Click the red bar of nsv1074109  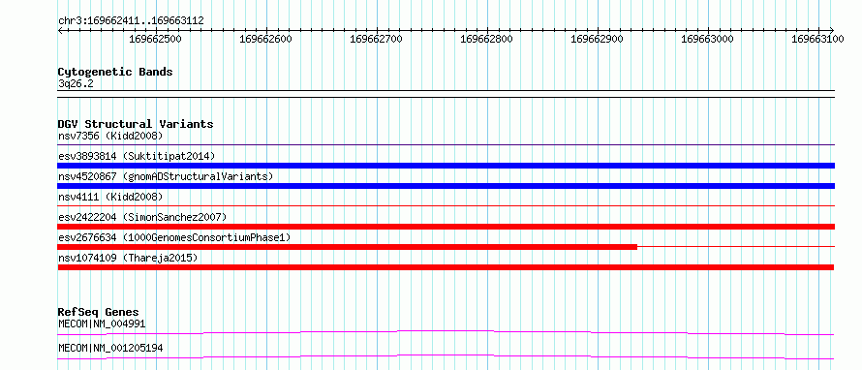click(x=446, y=267)
